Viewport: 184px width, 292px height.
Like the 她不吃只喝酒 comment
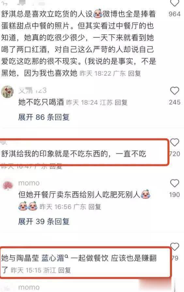175,91
